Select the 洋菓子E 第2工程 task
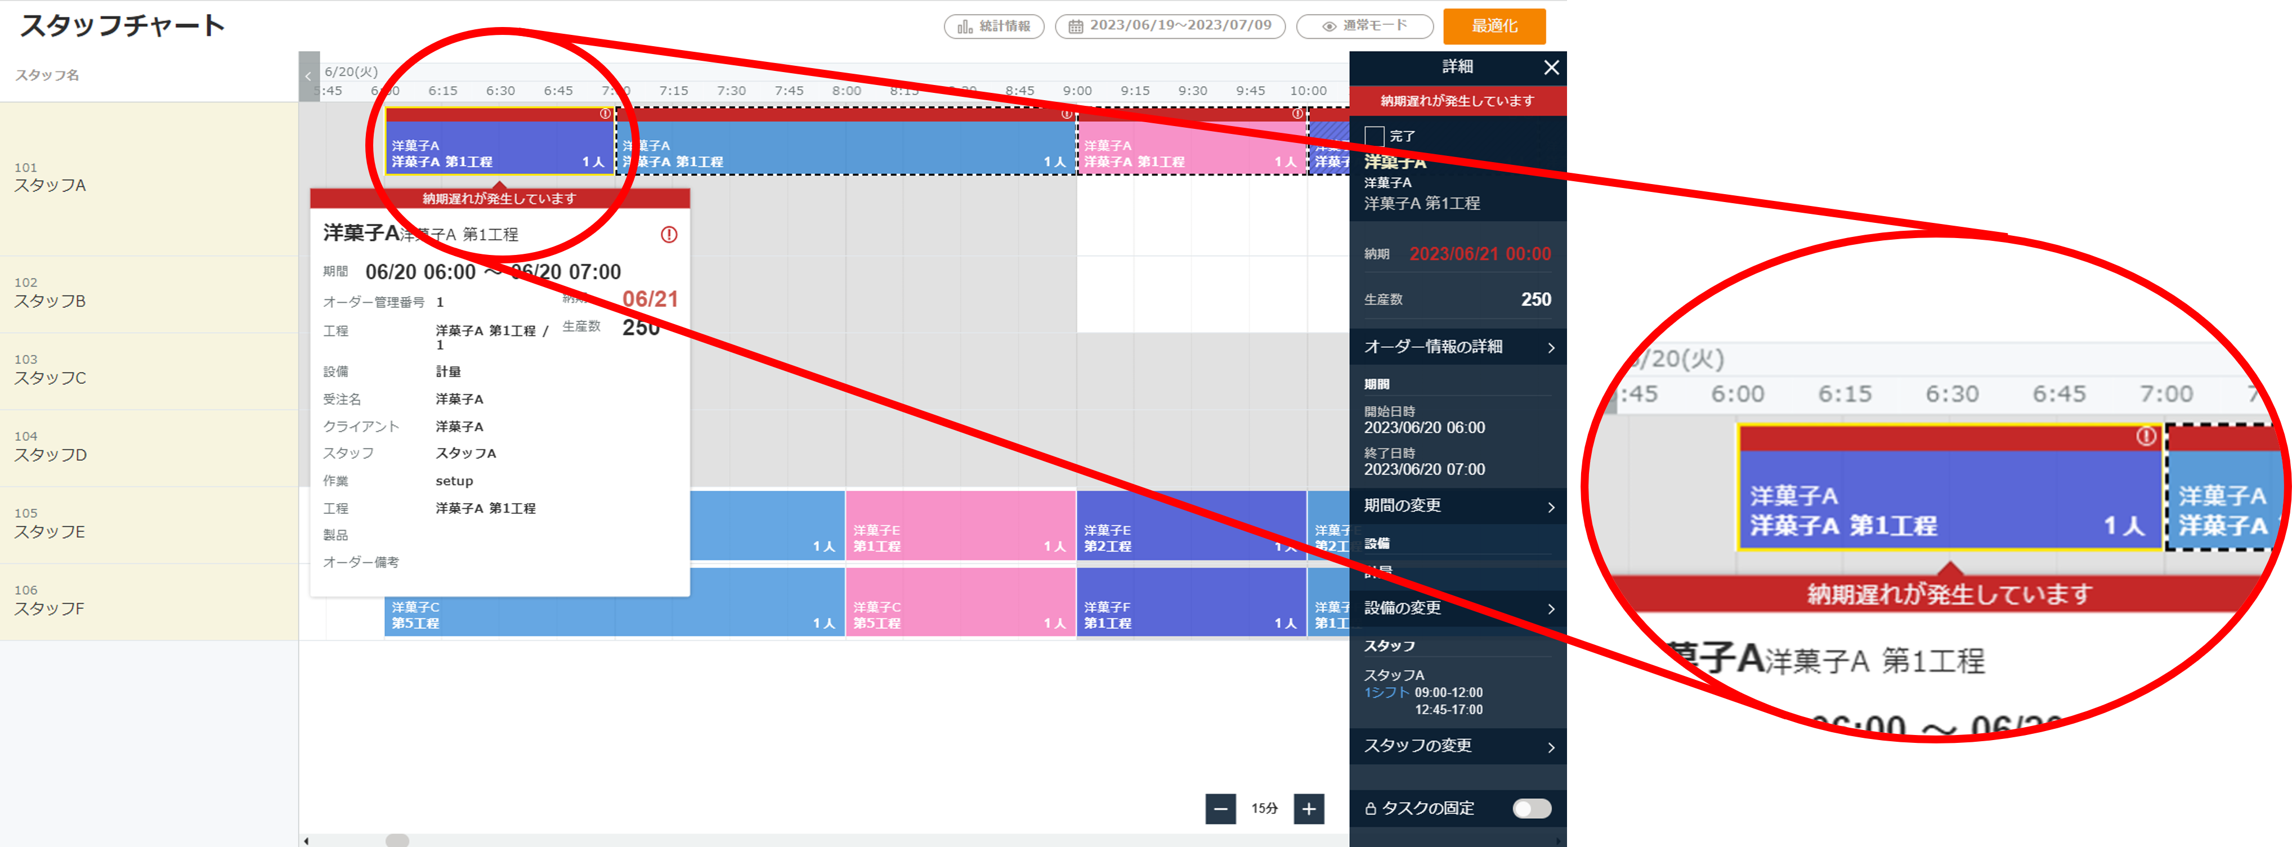This screenshot has height=847, width=2292. click(1192, 527)
